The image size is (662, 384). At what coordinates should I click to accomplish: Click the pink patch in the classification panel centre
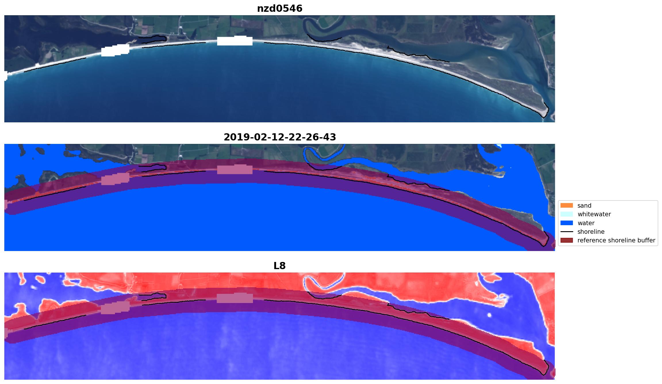[x=235, y=170]
